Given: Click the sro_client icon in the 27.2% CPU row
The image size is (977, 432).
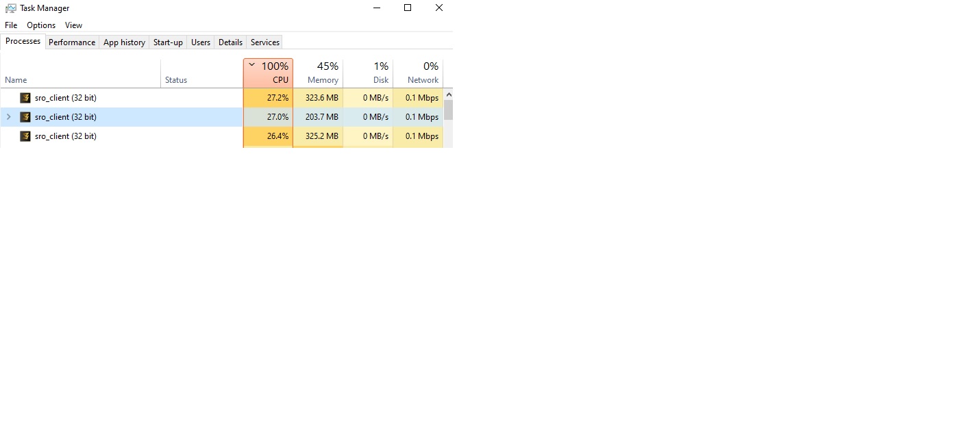Looking at the screenshot, I should 25,98.
